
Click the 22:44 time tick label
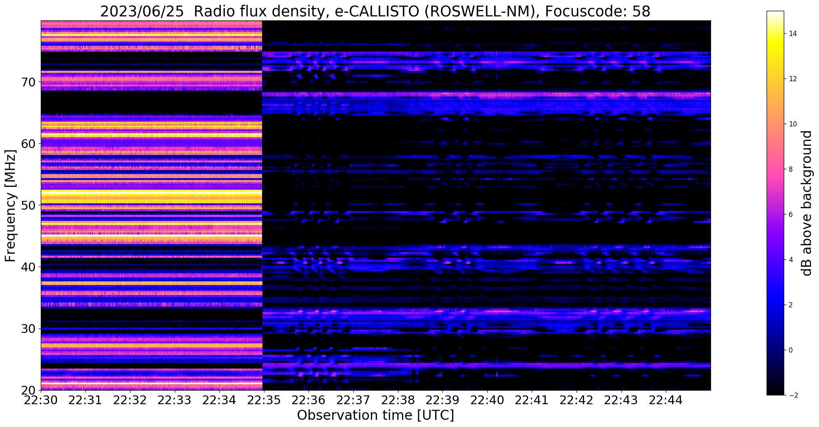666,400
